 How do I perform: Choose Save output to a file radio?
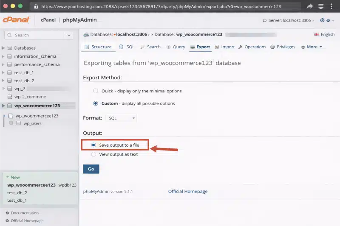[x=93, y=145]
